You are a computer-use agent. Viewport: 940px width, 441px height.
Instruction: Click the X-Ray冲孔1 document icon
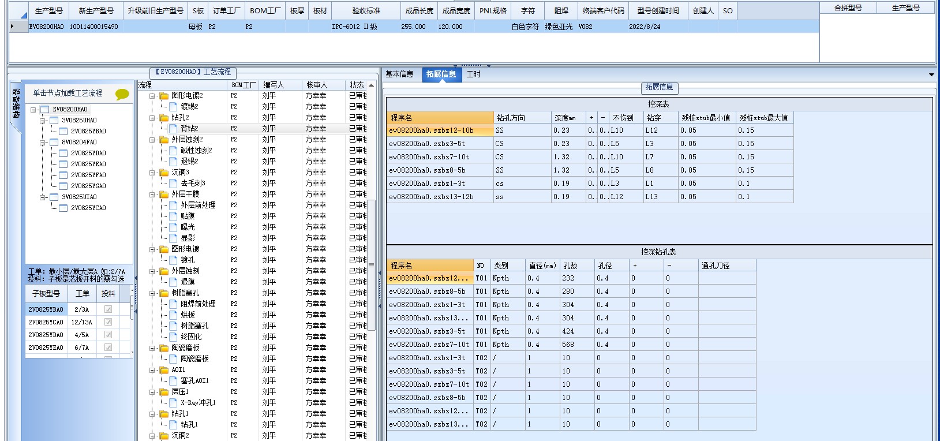pos(173,403)
